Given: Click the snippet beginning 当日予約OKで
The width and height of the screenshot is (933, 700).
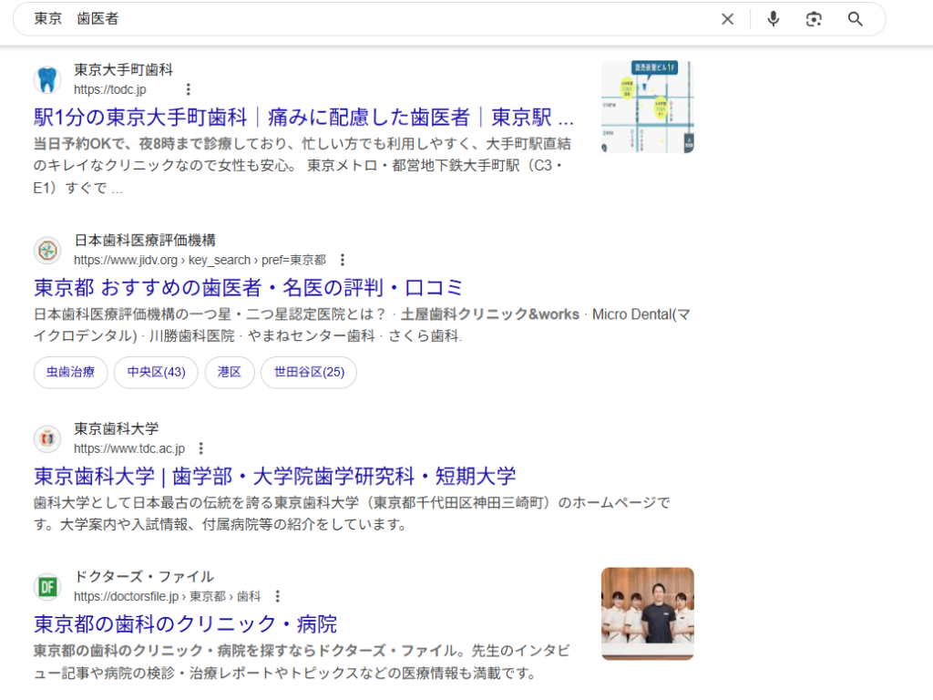Looking at the screenshot, I should click(x=302, y=166).
